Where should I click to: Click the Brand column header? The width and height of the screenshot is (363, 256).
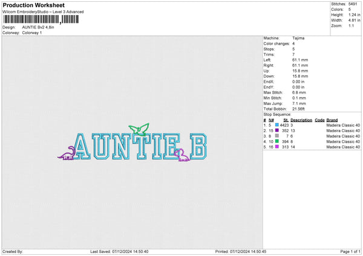tap(332, 120)
